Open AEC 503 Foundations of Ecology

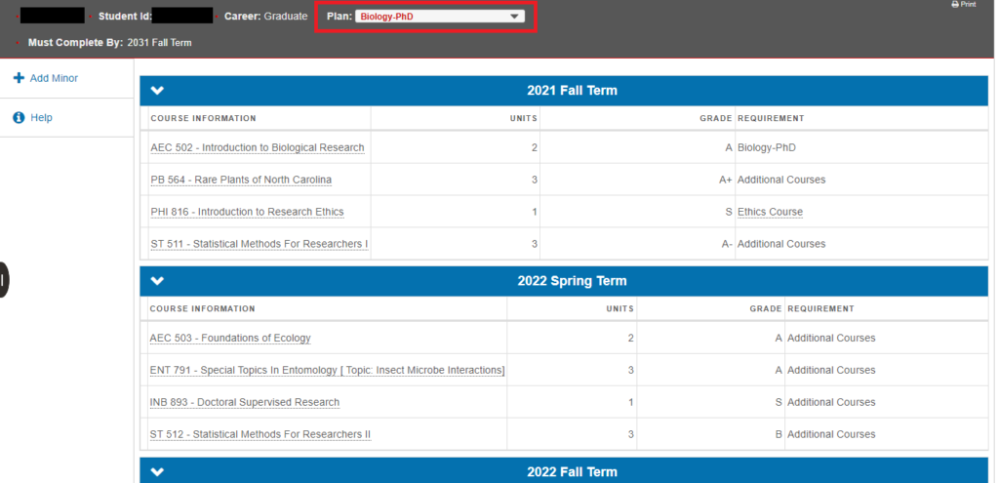coord(230,338)
